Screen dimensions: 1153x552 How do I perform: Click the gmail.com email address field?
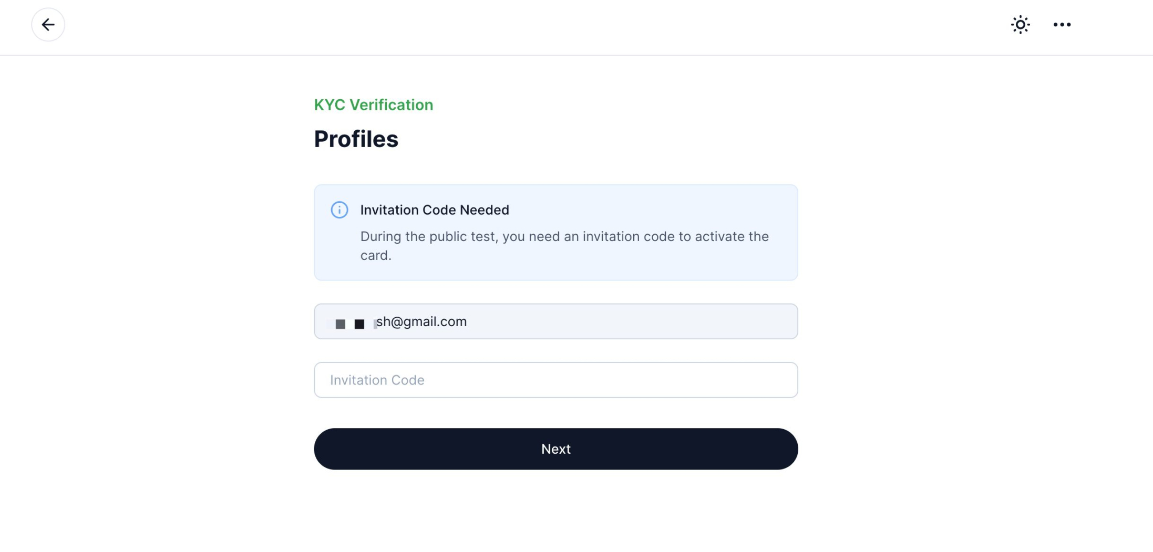point(556,321)
